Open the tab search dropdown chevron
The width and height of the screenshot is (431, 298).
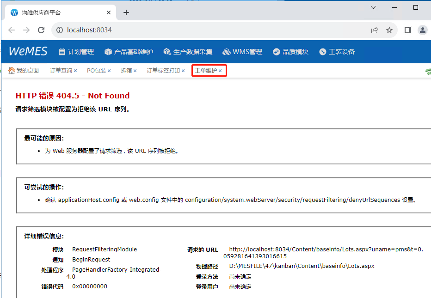373,7
